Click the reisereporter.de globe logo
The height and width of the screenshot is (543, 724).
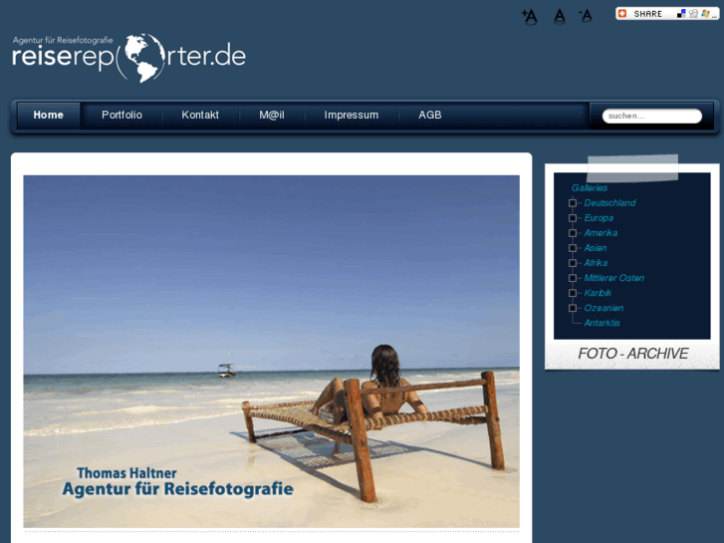[128, 58]
